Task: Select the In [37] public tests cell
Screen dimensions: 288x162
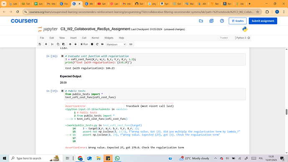Action: click(x=155, y=94)
